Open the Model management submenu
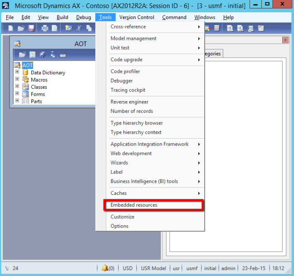294x276 pixels. pos(155,39)
